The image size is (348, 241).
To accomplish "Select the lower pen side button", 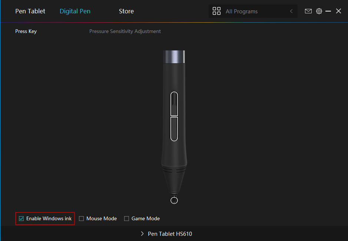I will [x=174, y=129].
